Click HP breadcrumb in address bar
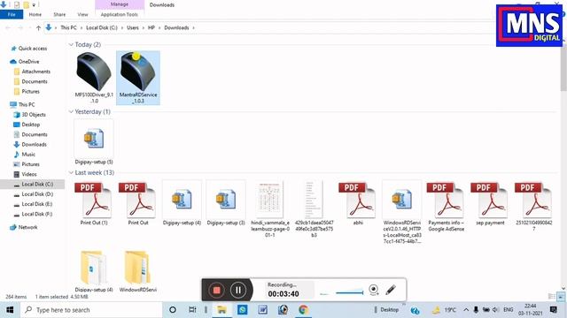The height and width of the screenshot is (318, 567). pyautogui.click(x=151, y=27)
